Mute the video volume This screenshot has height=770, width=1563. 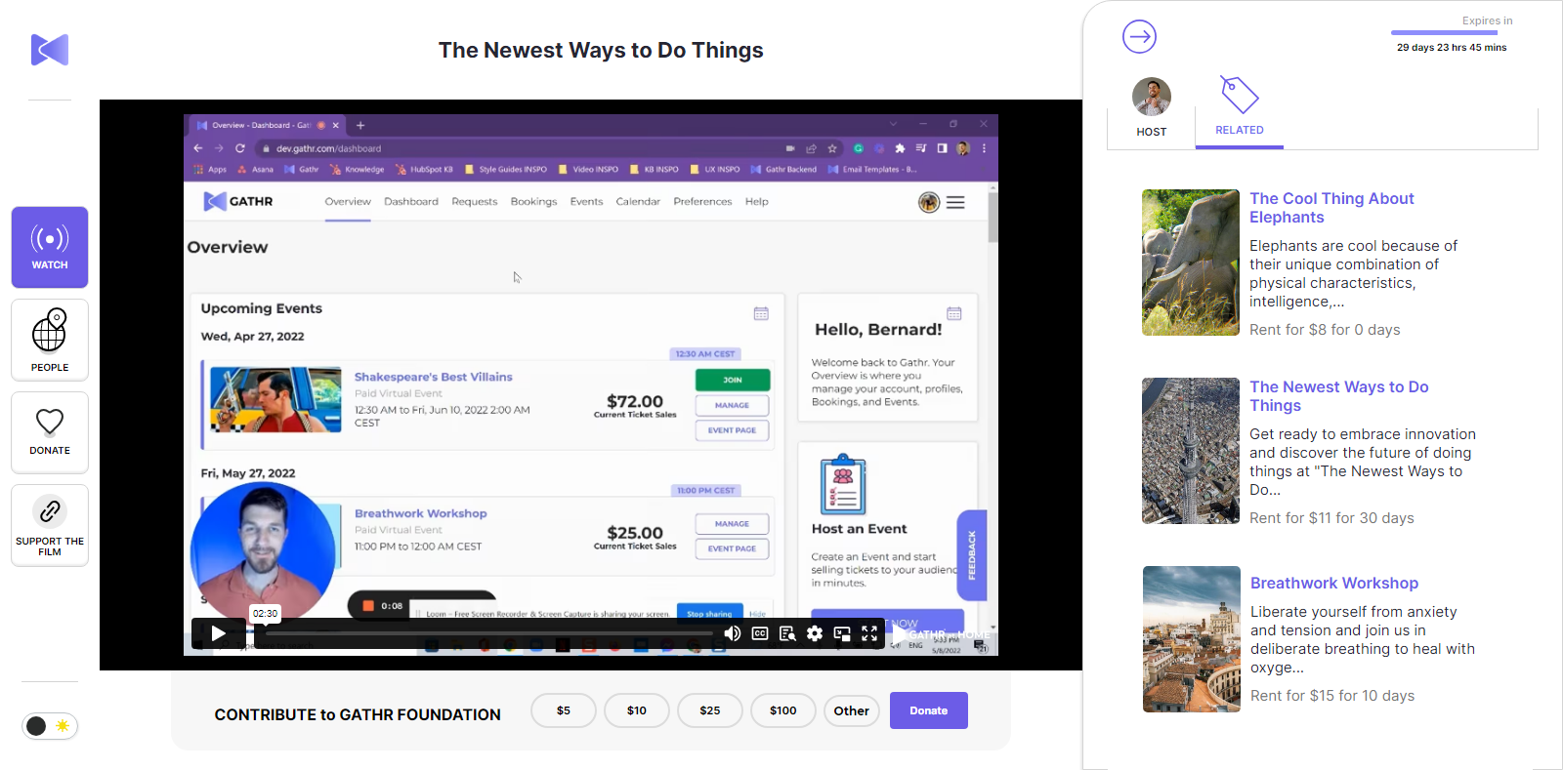click(732, 633)
